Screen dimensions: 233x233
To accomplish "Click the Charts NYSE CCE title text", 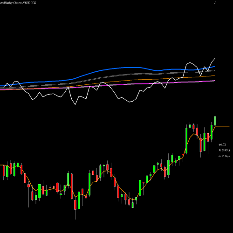I will (x=25, y=3).
